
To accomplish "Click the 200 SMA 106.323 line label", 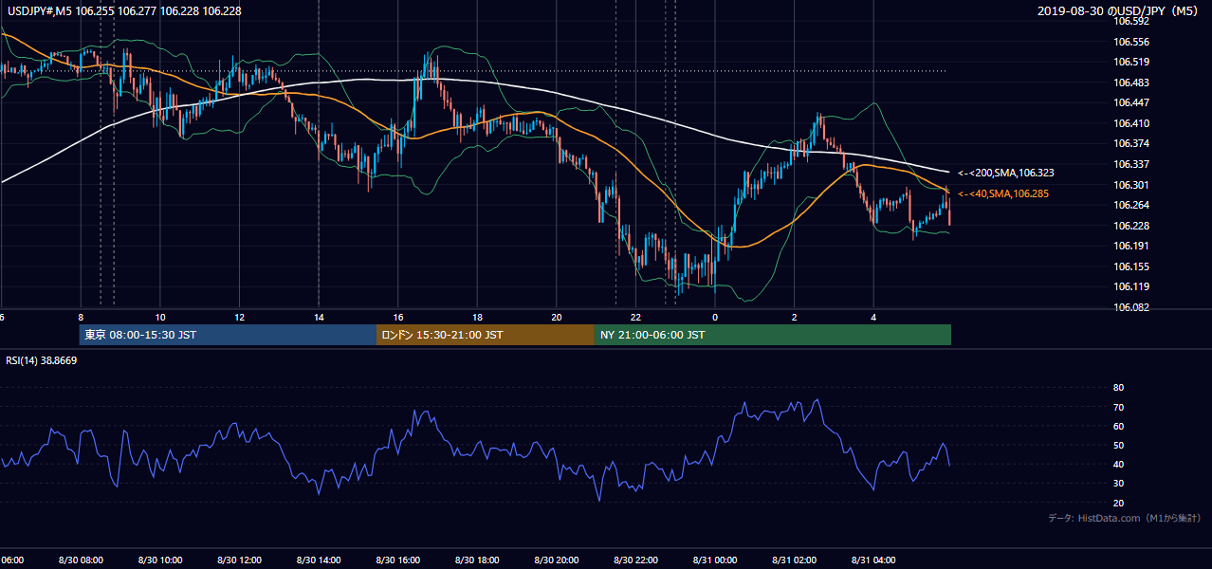I will 1005,174.
